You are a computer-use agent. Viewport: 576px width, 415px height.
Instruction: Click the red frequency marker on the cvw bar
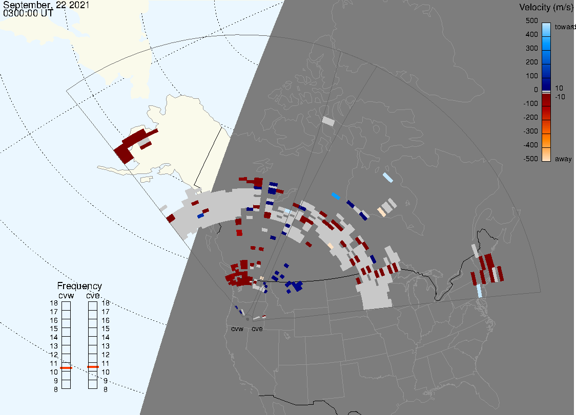66,367
